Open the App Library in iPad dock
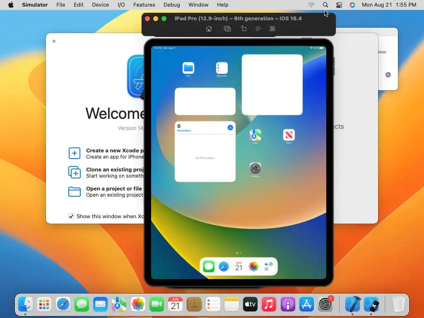Viewport: 424px width, 318px height. pyautogui.click(x=268, y=267)
